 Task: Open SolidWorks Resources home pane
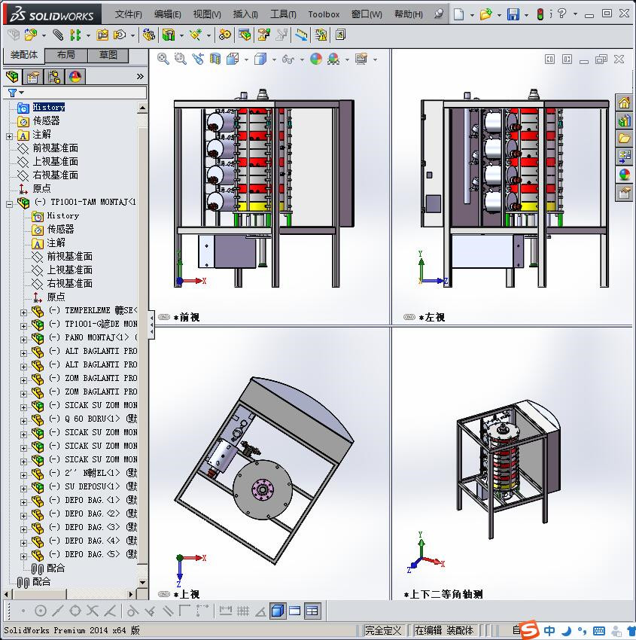click(x=624, y=102)
